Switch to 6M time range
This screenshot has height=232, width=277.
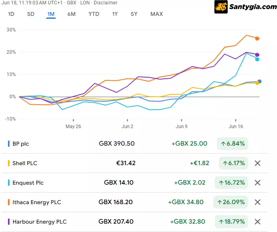point(72,14)
